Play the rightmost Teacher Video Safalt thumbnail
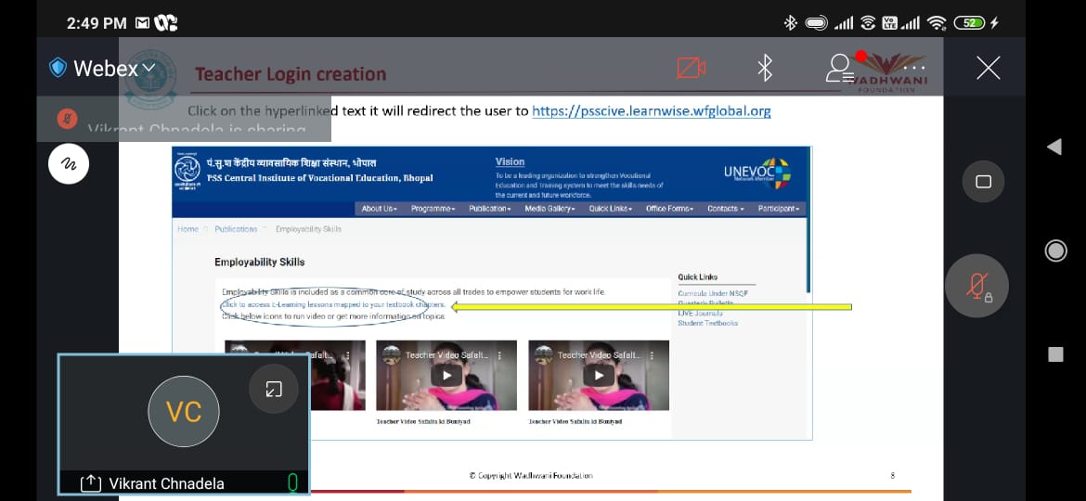The width and height of the screenshot is (1086, 501). pos(599,376)
